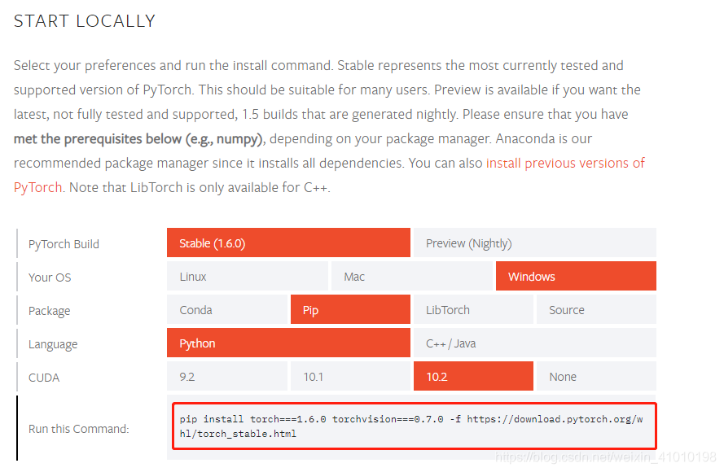The width and height of the screenshot is (724, 472).
Task: Select None for CUDA version
Action: 596,376
